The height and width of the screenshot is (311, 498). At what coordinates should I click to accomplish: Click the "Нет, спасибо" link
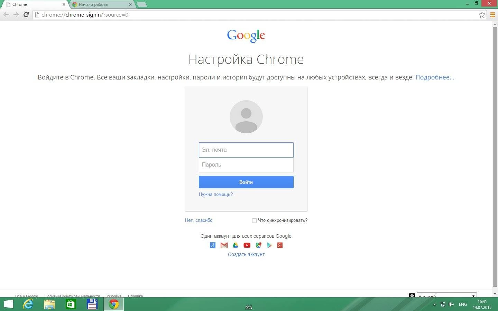coord(199,220)
